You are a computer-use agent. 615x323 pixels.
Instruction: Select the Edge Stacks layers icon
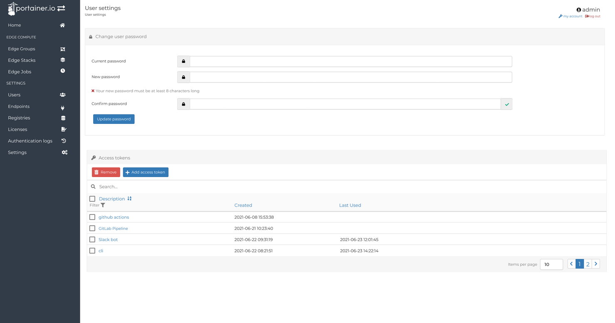[x=62, y=59]
